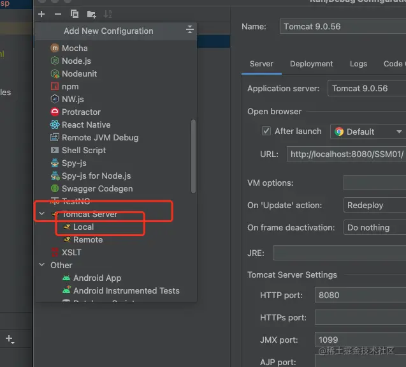406x367 pixels.
Task: Select the React Native entry text
Action: tap(86, 124)
